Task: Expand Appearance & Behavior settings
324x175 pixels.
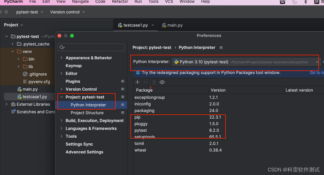Action: [x=62, y=58]
